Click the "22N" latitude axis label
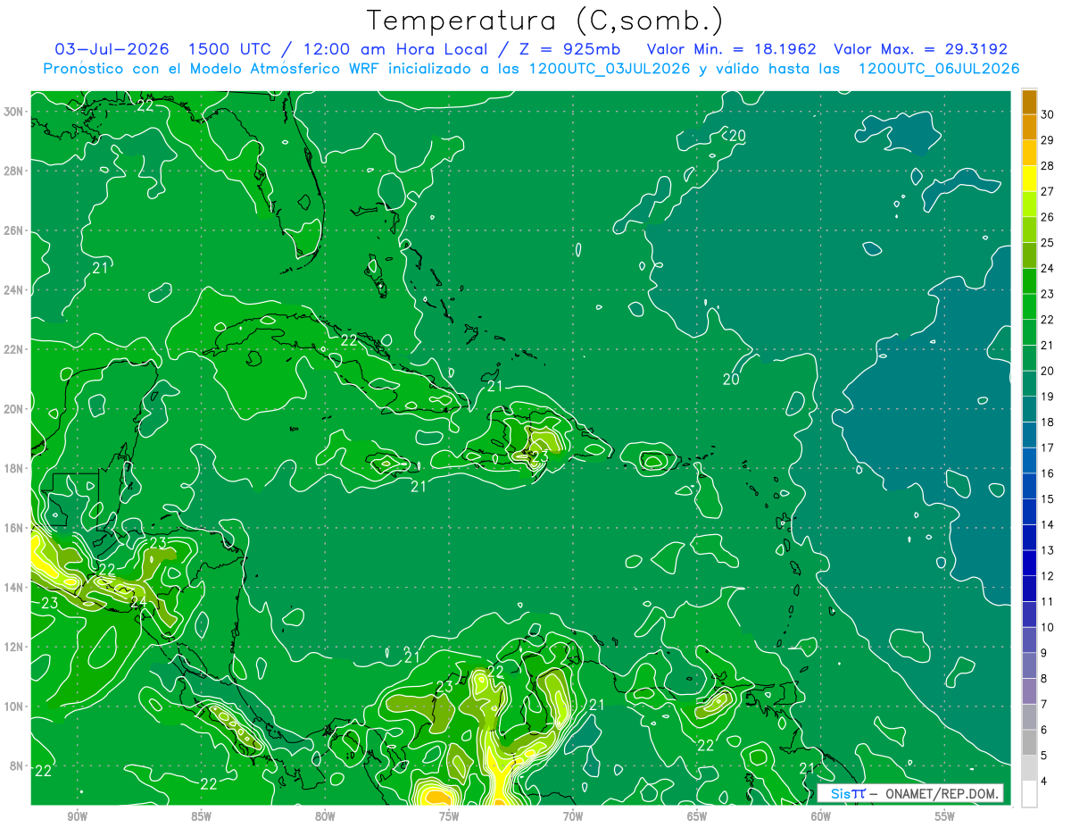 (x=13, y=349)
